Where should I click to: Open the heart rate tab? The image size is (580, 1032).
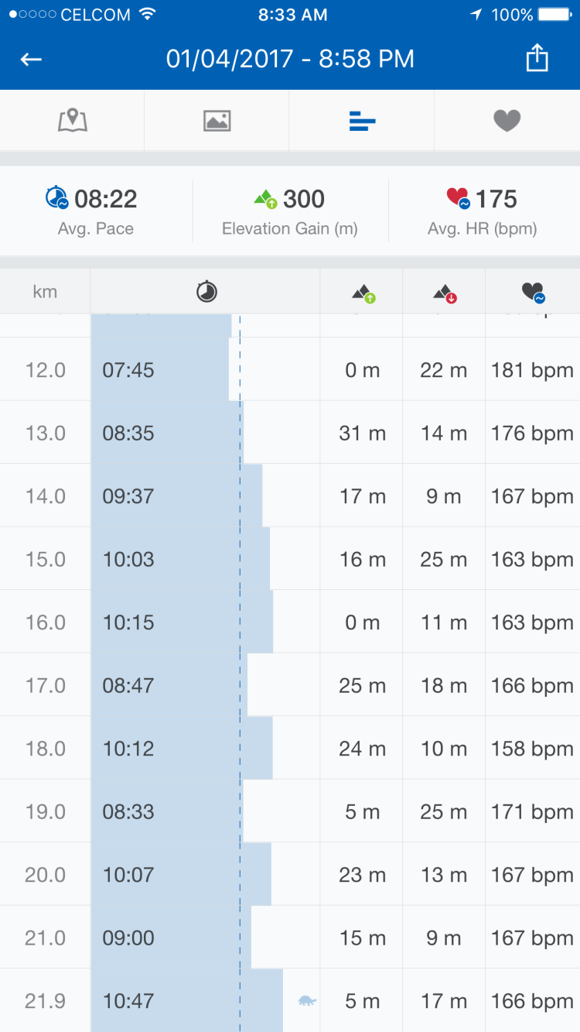(507, 121)
